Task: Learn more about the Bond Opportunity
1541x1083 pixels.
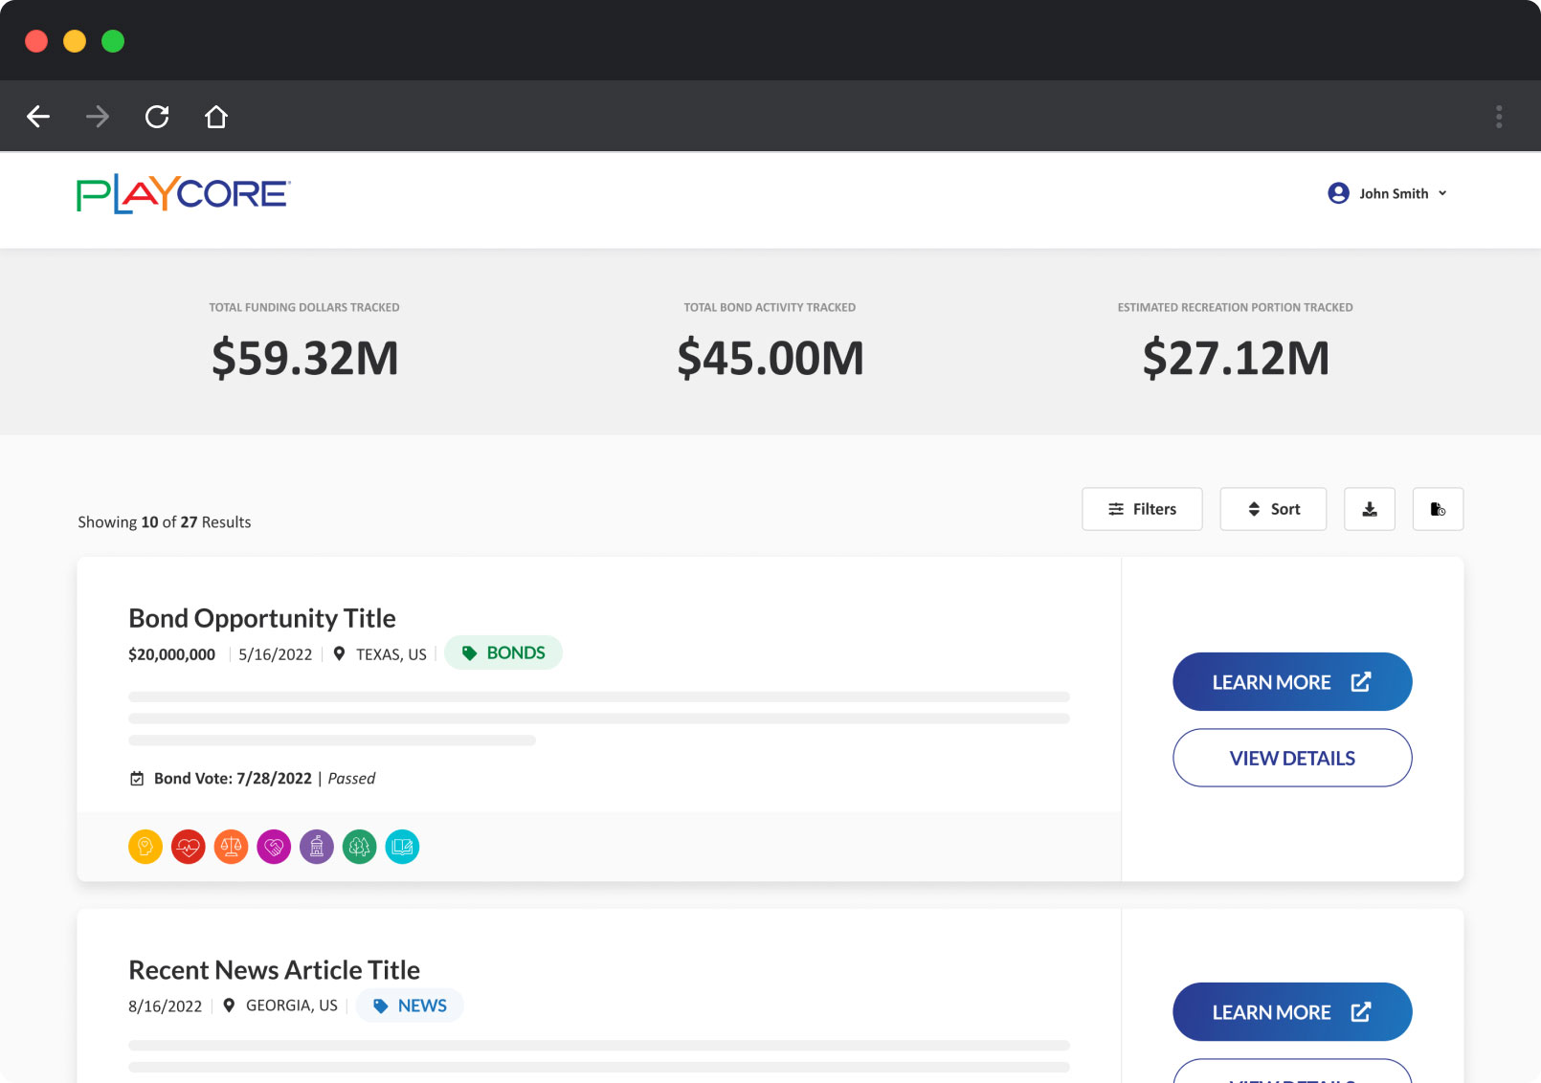Action: [1292, 682]
